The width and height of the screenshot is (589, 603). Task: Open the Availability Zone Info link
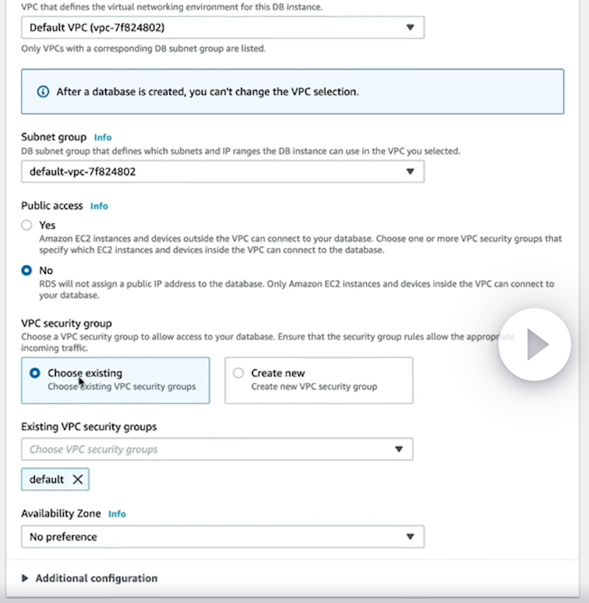pos(117,514)
